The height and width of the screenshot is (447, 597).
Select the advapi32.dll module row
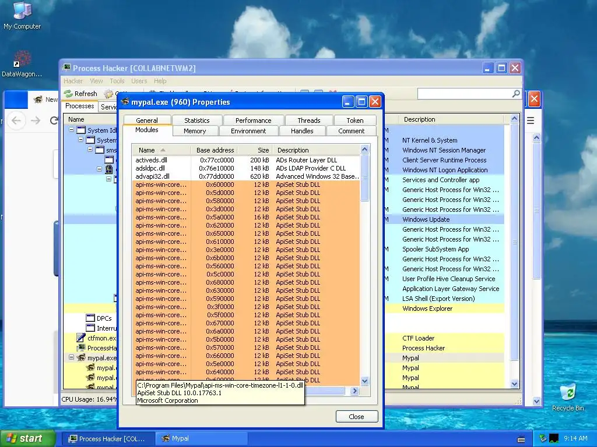[x=246, y=176]
